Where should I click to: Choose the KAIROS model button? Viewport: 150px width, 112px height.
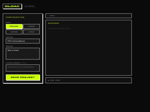pos(14,32)
